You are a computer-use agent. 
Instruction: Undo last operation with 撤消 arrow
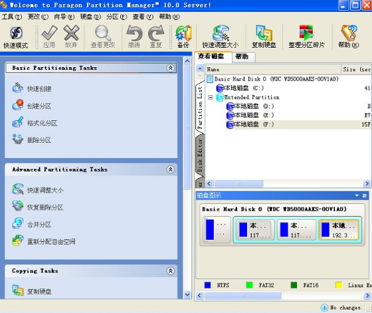134,37
